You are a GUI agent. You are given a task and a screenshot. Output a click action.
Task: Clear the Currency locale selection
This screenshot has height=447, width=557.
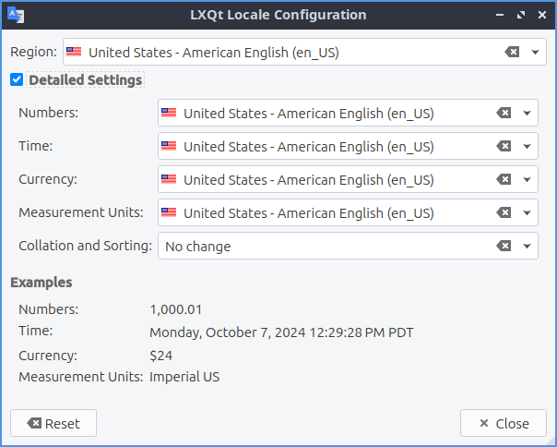504,180
